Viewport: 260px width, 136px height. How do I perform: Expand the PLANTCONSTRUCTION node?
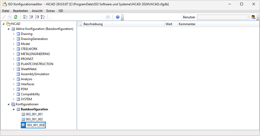(x=14, y=64)
